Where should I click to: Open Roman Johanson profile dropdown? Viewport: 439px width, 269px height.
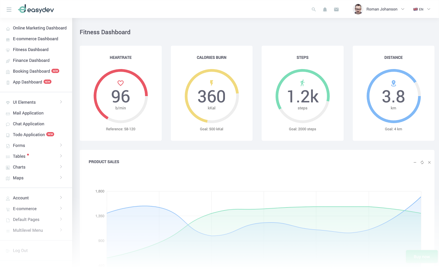379,9
